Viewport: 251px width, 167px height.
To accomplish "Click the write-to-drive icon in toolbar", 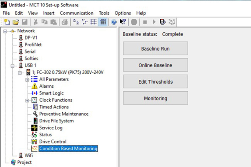I will pyautogui.click(x=163, y=22).
